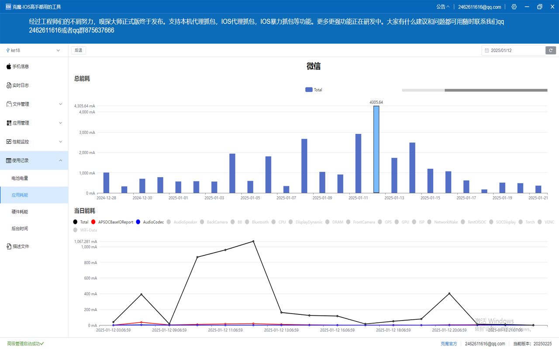Click the 应用管理 grid icon
Image resolution: width=559 pixels, height=349 pixels.
tap(9, 123)
